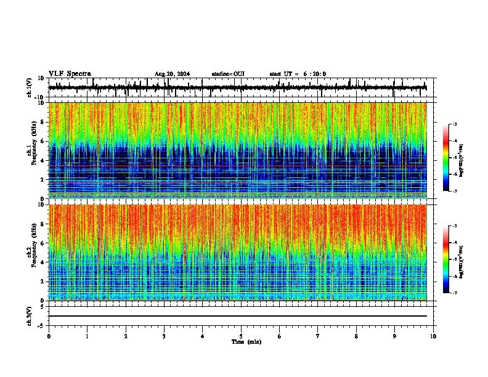Click the ch.1 spectrogram panel
Viewport: 488px width, 377px height.
[238, 150]
